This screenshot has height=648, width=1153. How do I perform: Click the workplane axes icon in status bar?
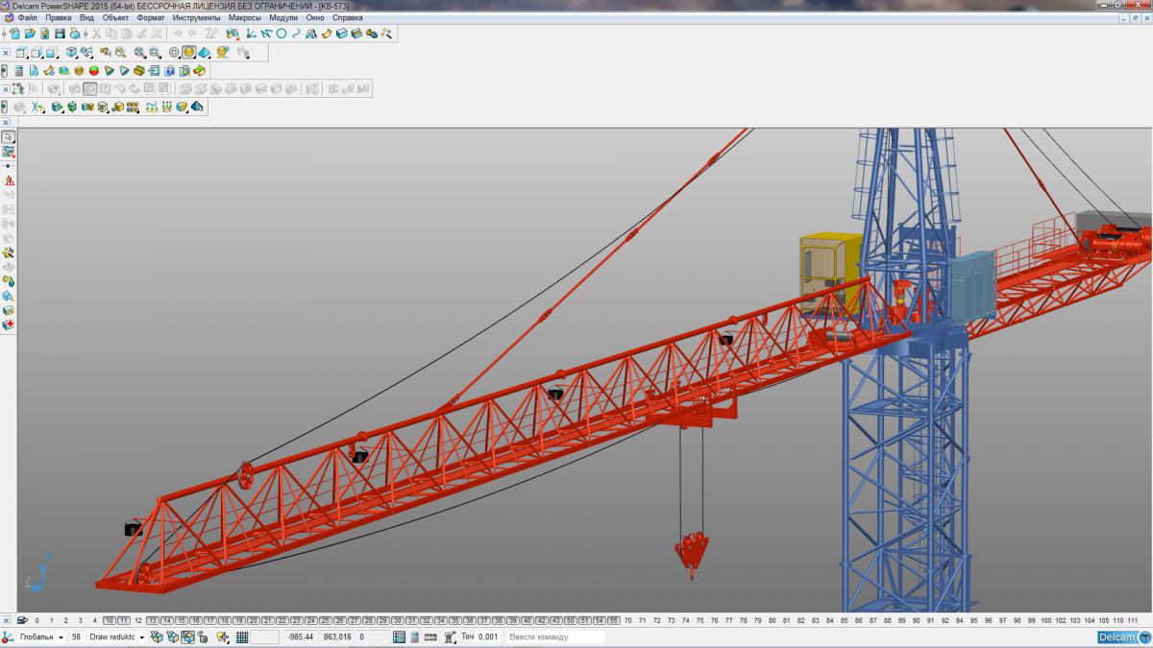point(7,636)
